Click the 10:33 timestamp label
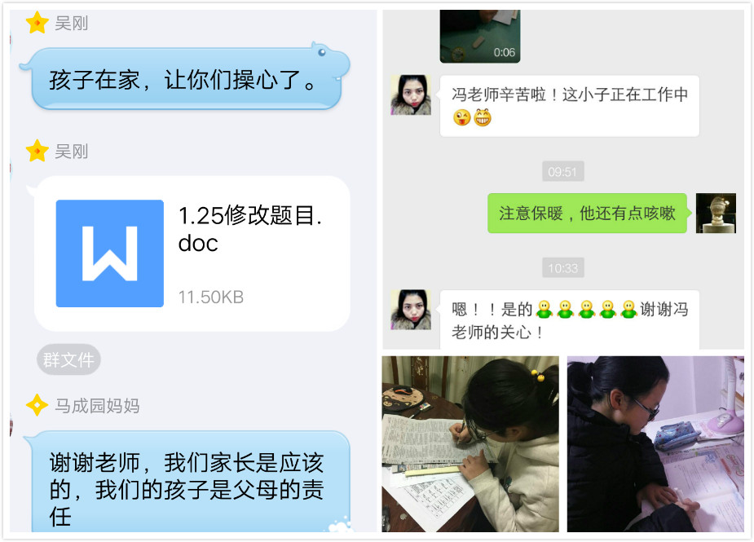This screenshot has height=542, width=754. tap(562, 268)
